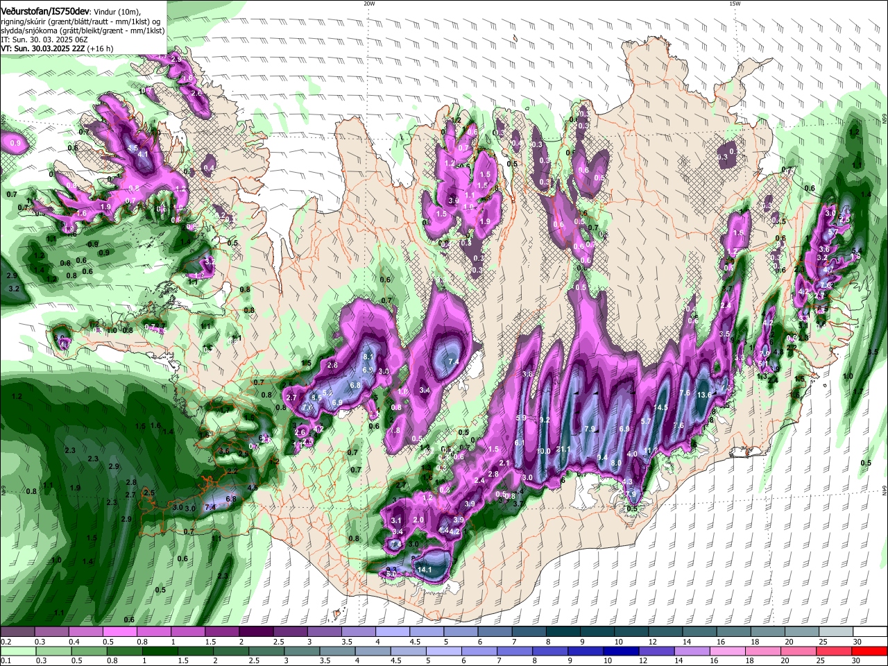Viewport: 888px width, 666px height.
Task: Click the 13.6 snowfall value on the map
Action: click(x=704, y=394)
